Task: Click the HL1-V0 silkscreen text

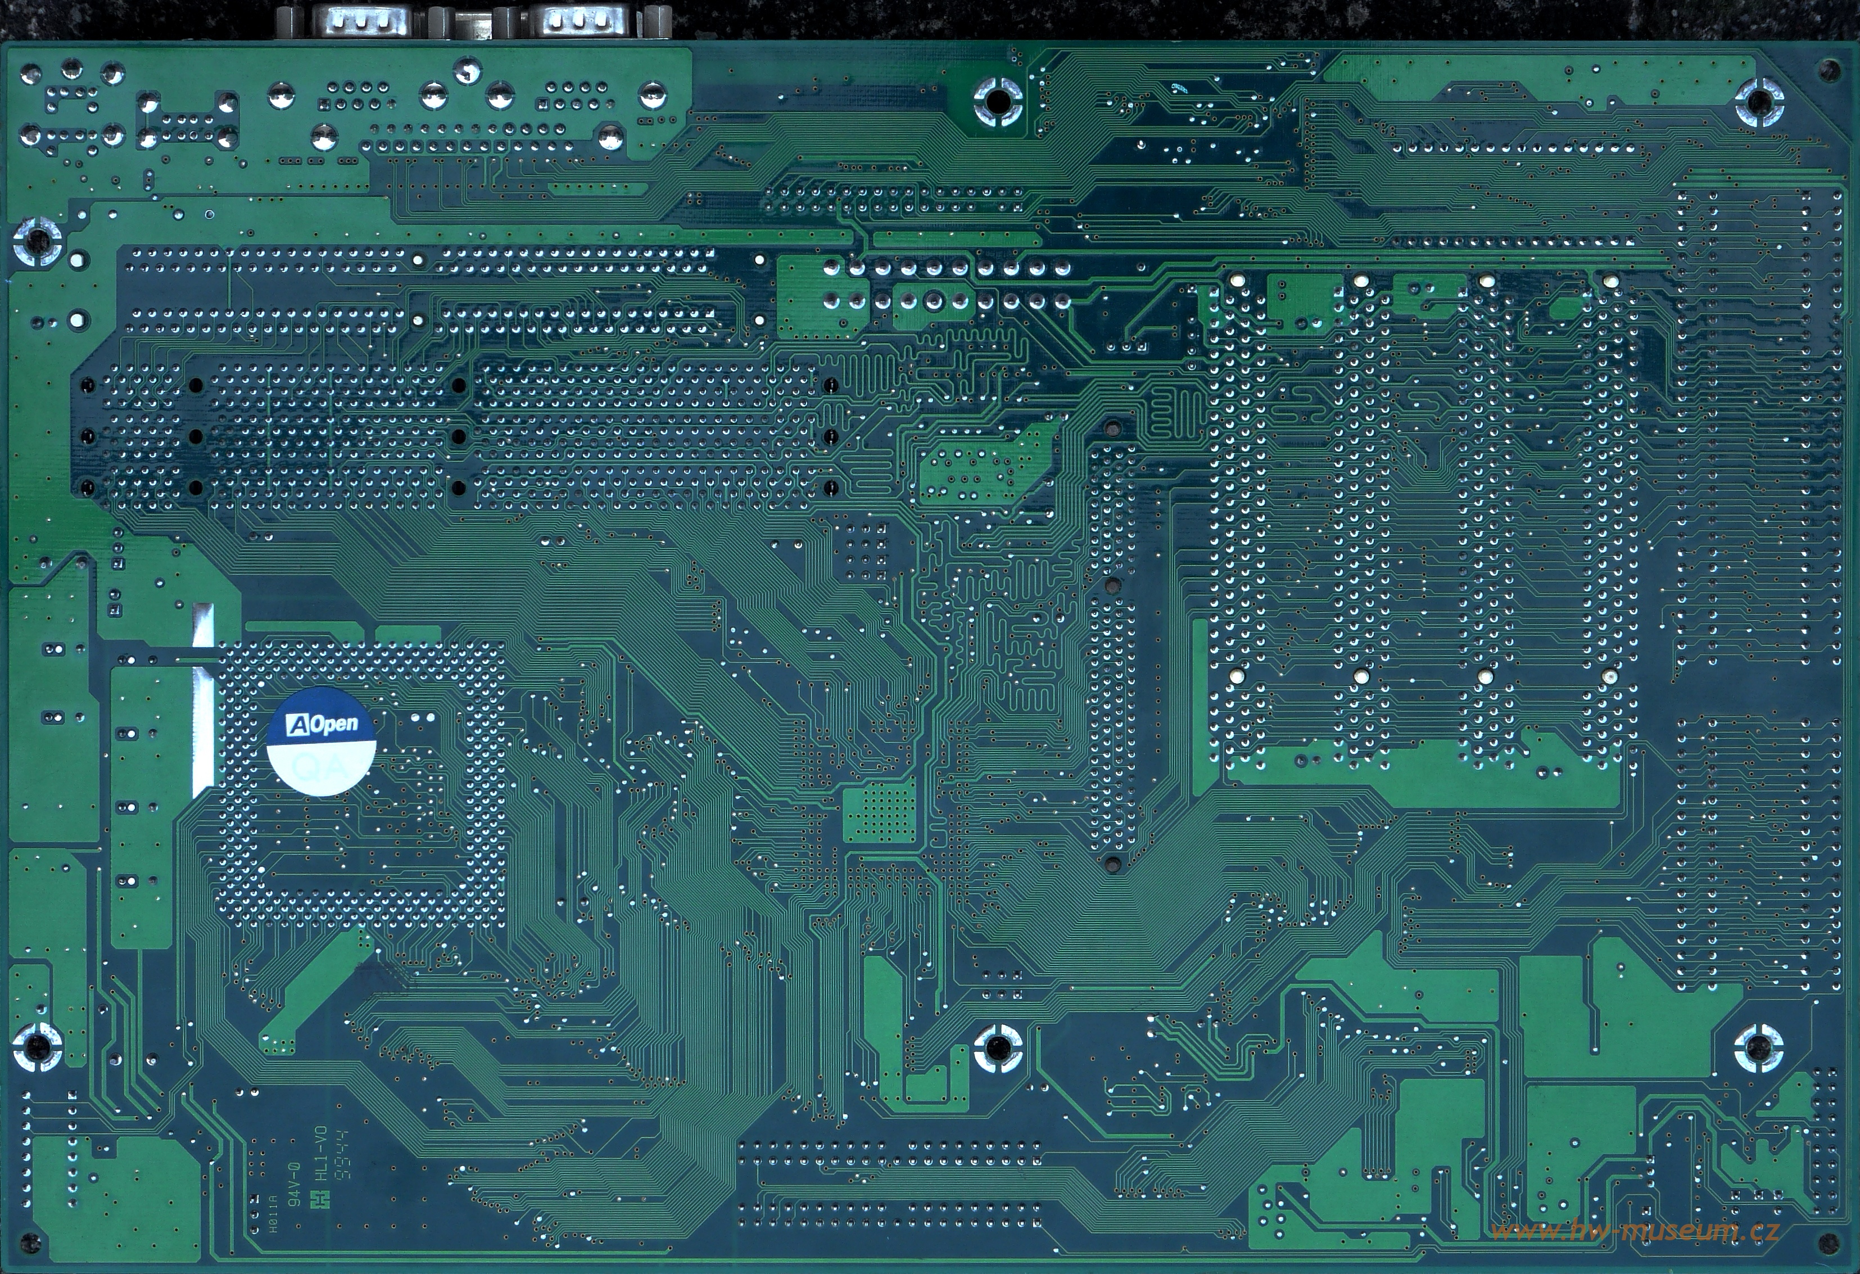Action: click(x=322, y=1155)
